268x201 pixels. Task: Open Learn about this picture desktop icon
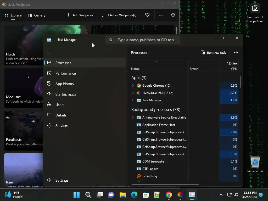(x=255, y=13)
